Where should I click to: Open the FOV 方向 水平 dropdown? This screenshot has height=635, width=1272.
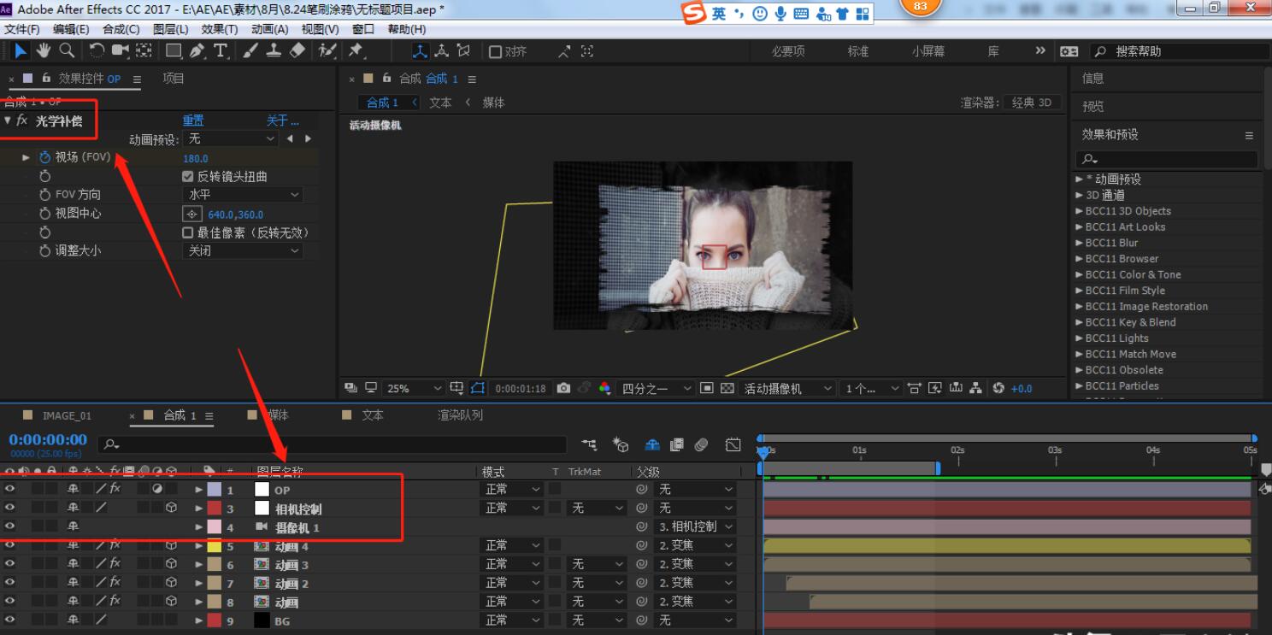(243, 195)
